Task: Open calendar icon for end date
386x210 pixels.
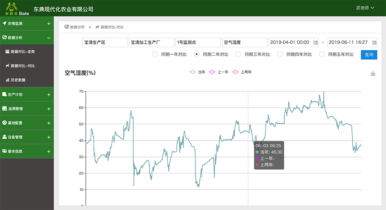Action: pos(374,42)
